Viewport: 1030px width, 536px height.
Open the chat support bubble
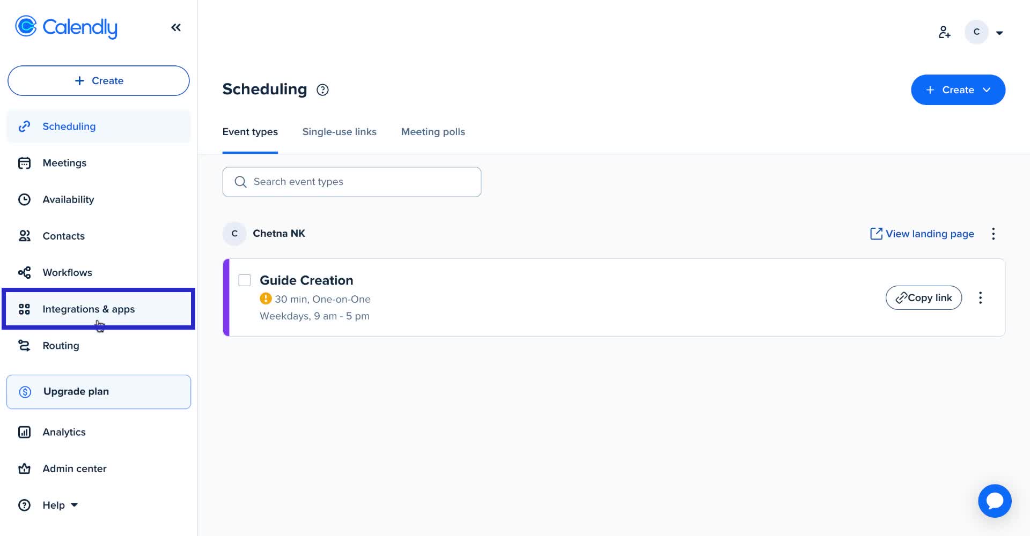coord(995,501)
